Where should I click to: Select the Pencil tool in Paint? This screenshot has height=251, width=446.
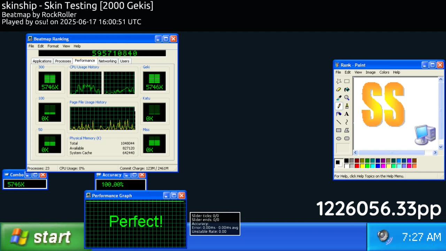[x=339, y=106]
